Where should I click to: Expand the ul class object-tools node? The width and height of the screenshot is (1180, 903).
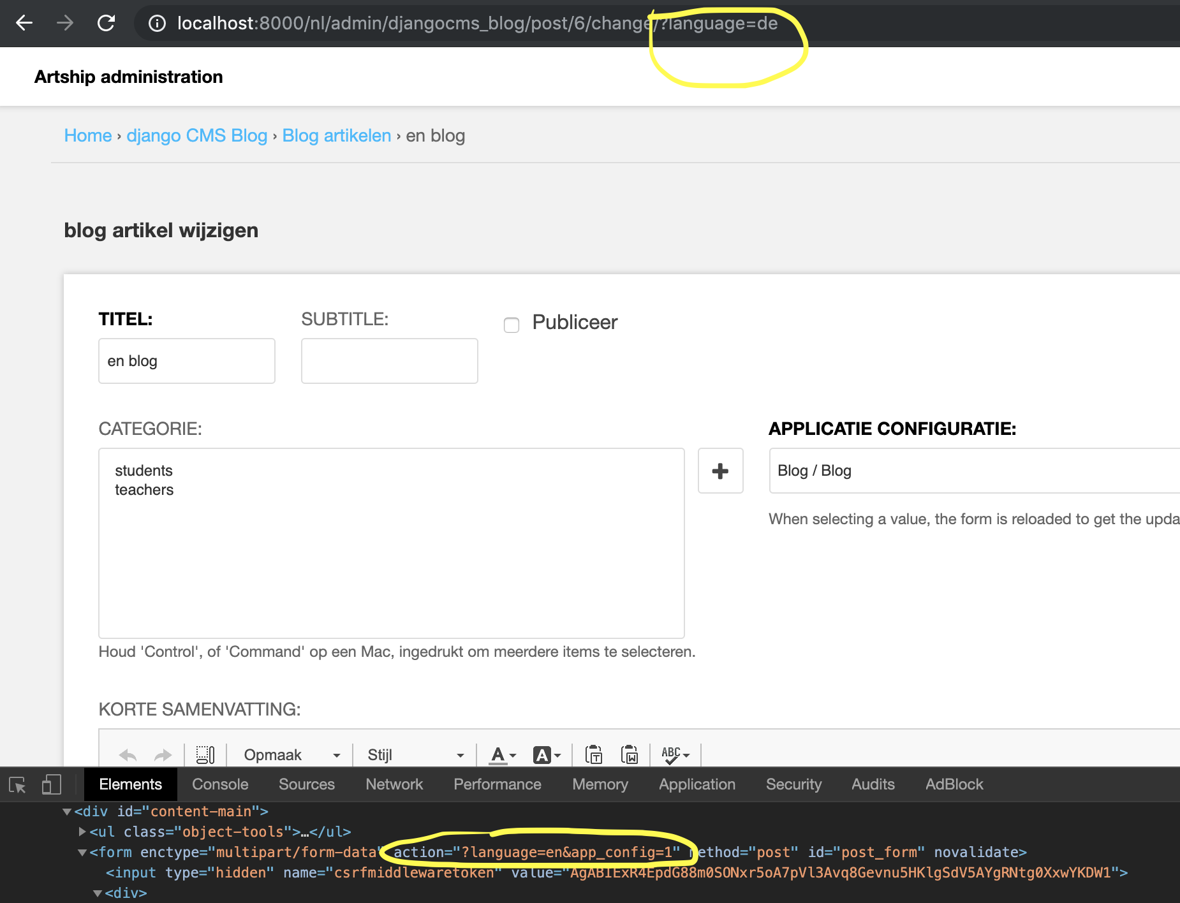pyautogui.click(x=82, y=832)
